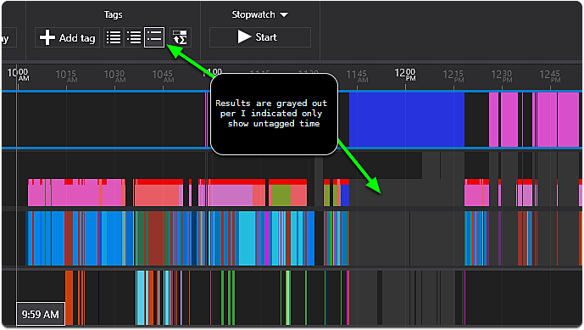This screenshot has height=330, width=584.
Task: Click the 11:45 AM timeline ruler marker
Action: [x=357, y=76]
